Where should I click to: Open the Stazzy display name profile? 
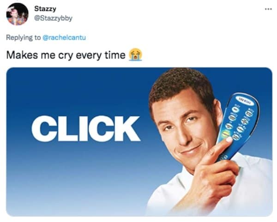pos(45,9)
